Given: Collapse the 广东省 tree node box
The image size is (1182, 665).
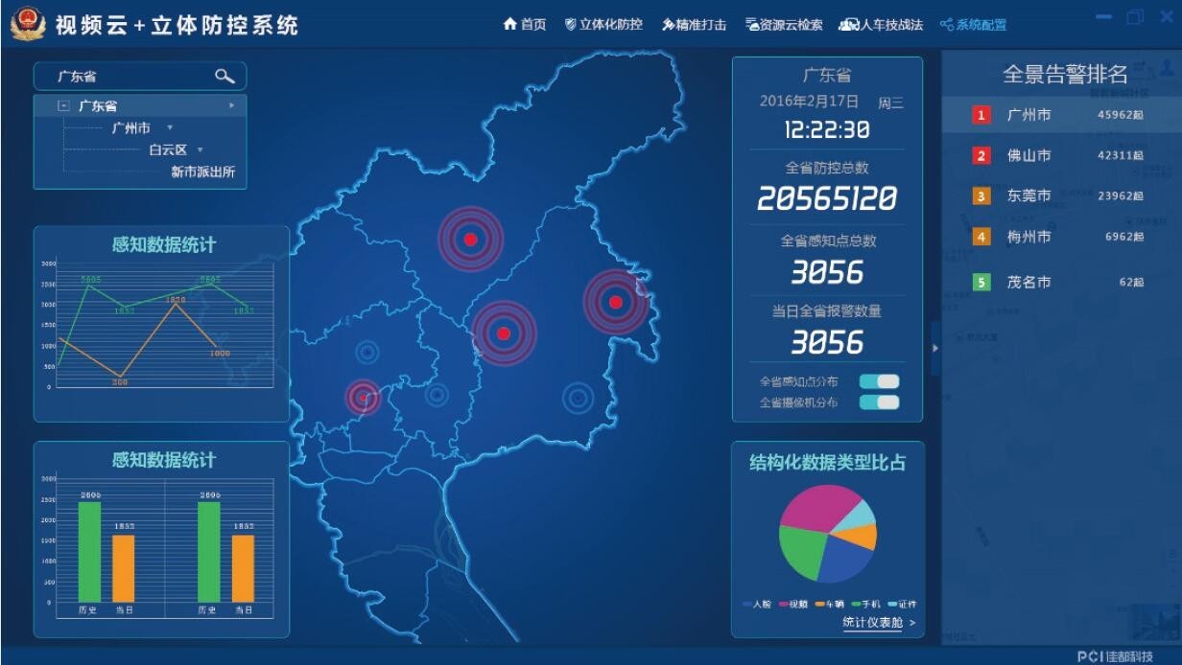Looking at the screenshot, I should (x=63, y=105).
